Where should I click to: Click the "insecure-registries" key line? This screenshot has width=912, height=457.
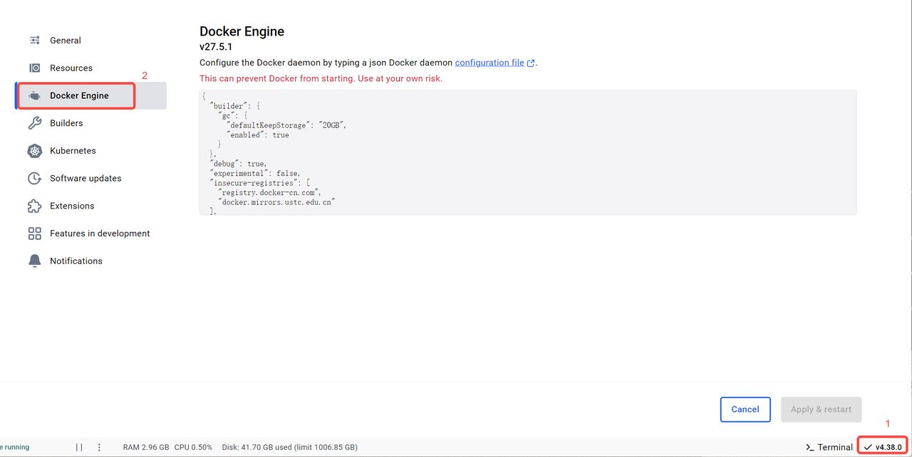pos(260,183)
